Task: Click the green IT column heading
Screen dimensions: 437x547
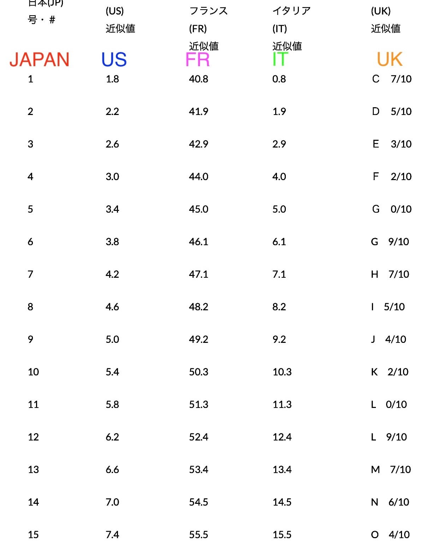Action: pyautogui.click(x=280, y=59)
